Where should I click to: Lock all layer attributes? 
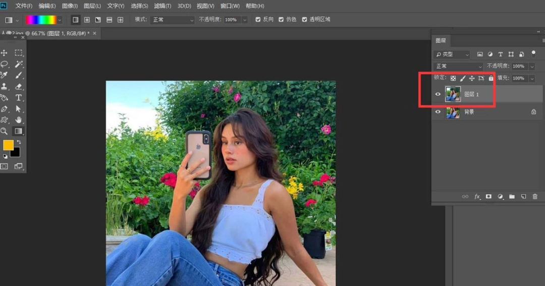coord(491,79)
